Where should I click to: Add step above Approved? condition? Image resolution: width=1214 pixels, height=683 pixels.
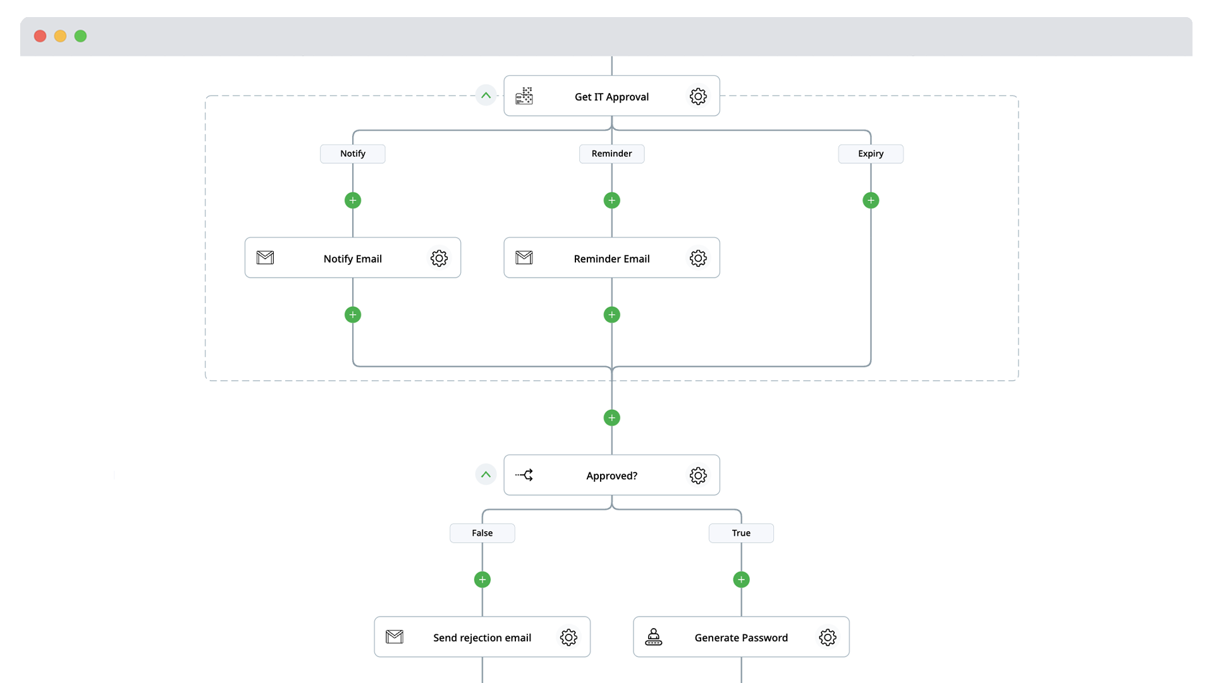coord(611,418)
